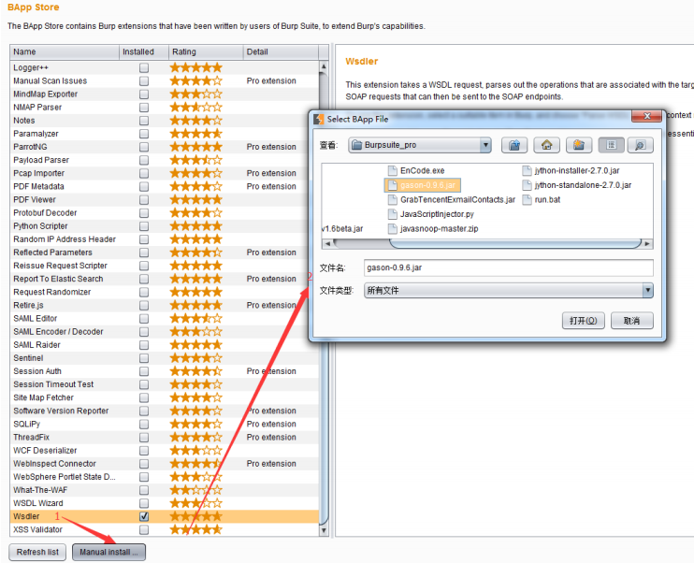Select the WSDL Wizard extension row
This screenshot has width=694, height=563.
pos(165,503)
